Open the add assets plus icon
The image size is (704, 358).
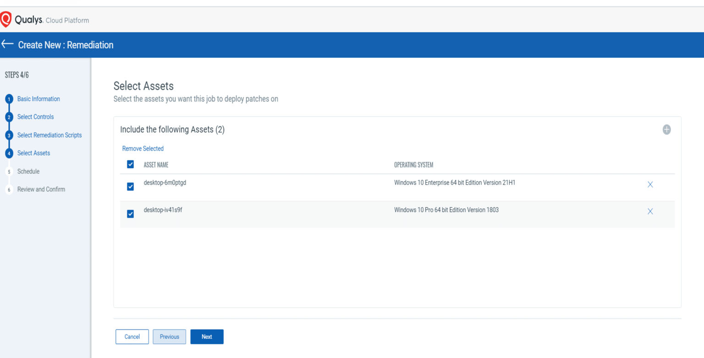coord(666,130)
